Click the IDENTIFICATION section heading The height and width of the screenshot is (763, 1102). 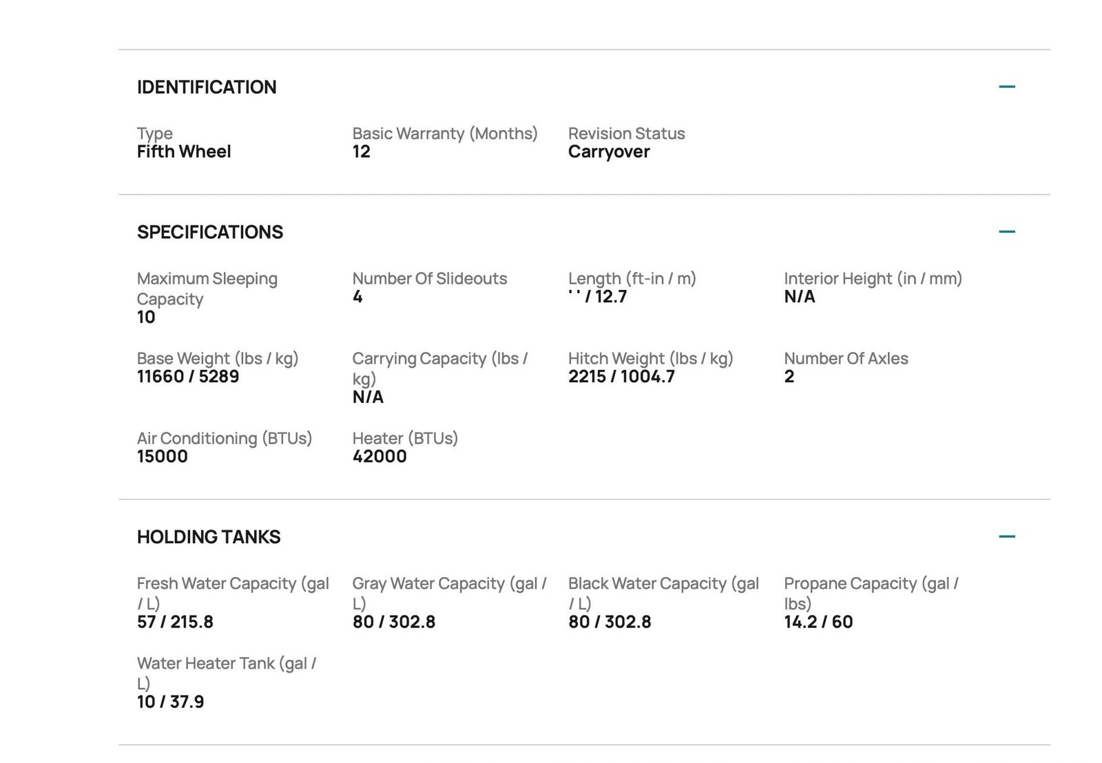[207, 87]
